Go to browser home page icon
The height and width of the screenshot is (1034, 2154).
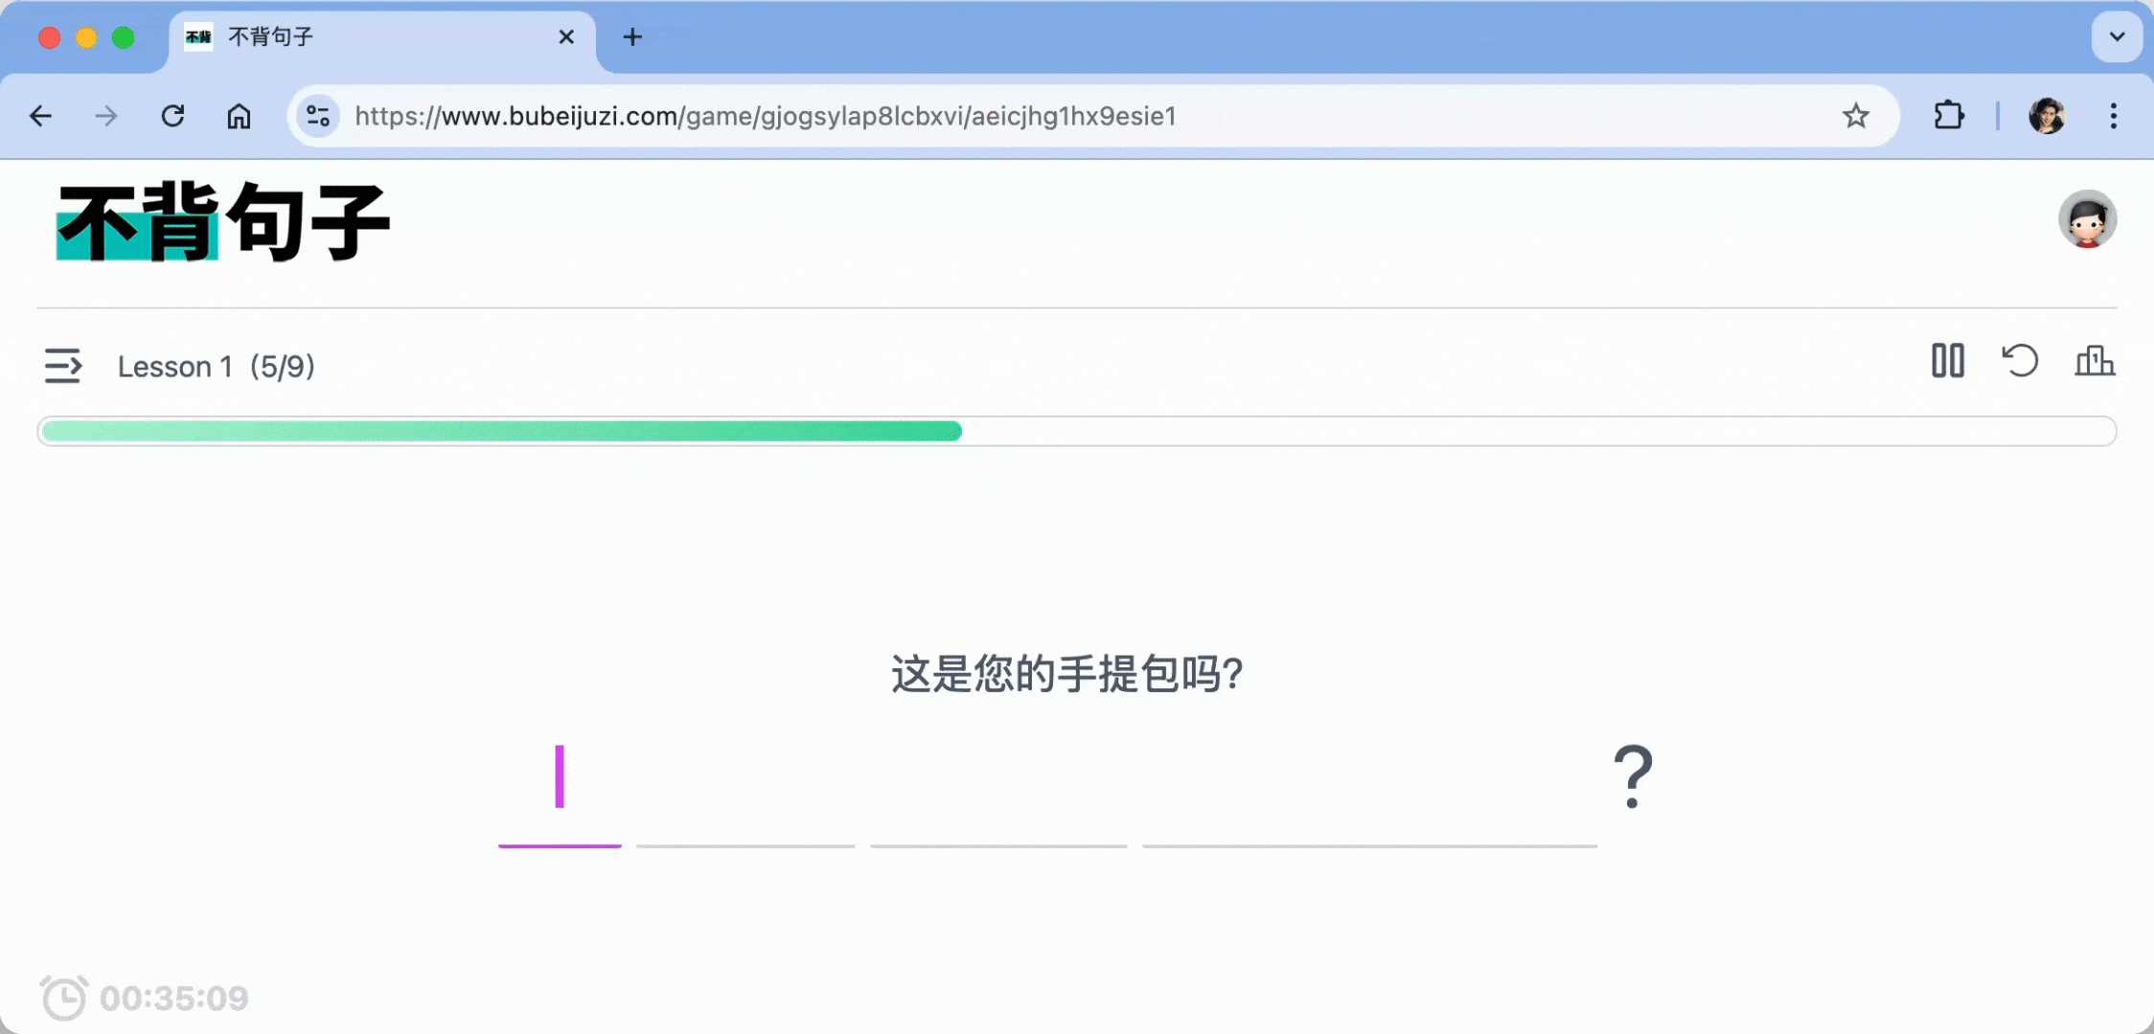[239, 116]
